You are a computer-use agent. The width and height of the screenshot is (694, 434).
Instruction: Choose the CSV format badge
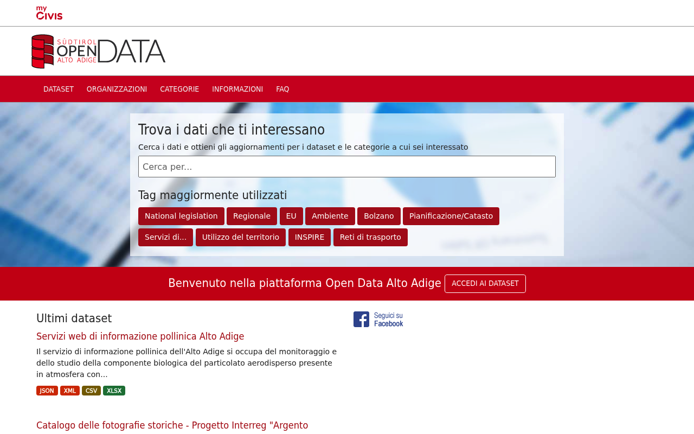[91, 391]
